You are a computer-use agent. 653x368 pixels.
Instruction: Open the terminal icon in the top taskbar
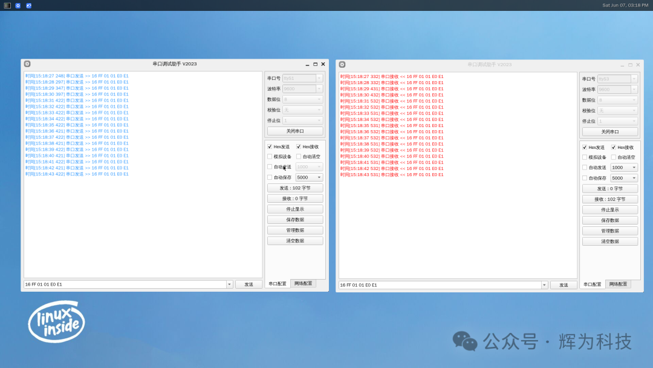(7, 4)
